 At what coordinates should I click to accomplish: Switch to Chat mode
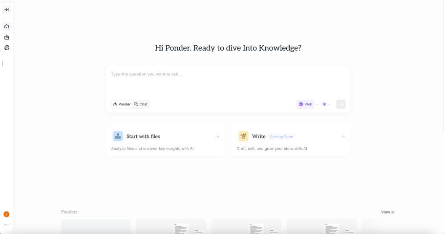pyautogui.click(x=141, y=104)
